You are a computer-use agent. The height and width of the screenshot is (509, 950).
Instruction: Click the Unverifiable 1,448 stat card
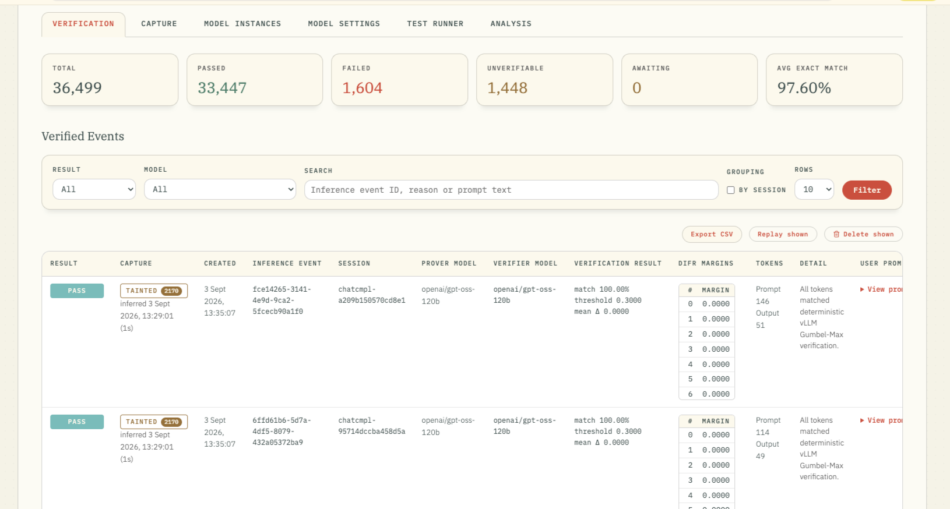[x=544, y=80]
